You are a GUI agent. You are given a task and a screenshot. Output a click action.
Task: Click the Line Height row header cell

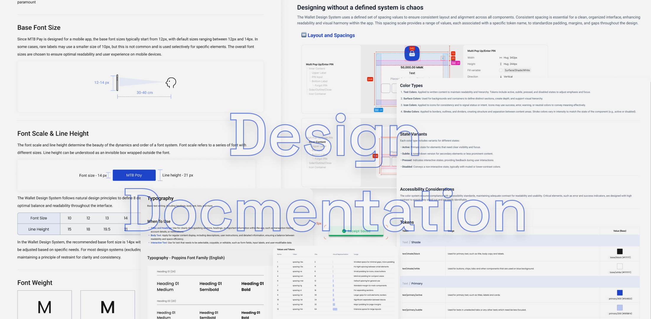[39, 229]
